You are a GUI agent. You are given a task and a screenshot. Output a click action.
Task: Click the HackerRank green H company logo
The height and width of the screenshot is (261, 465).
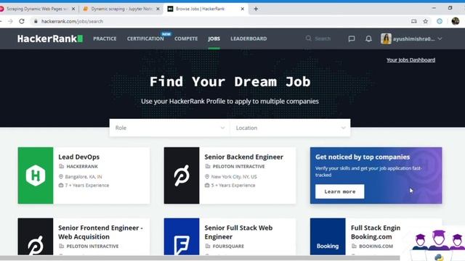[36, 175]
